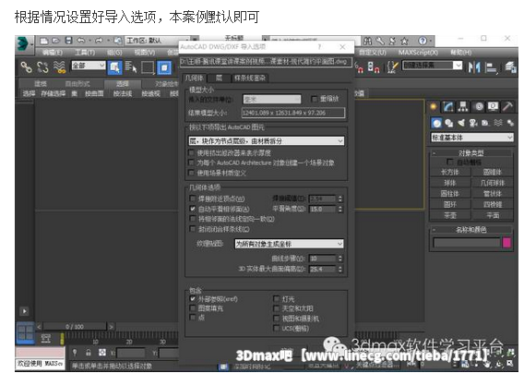
Task: Click the object color magenta swatch
Action: click(506, 242)
